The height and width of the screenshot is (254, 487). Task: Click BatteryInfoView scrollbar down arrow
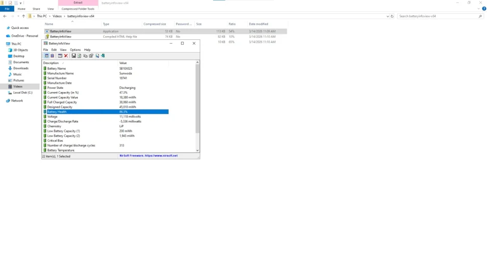click(x=197, y=151)
